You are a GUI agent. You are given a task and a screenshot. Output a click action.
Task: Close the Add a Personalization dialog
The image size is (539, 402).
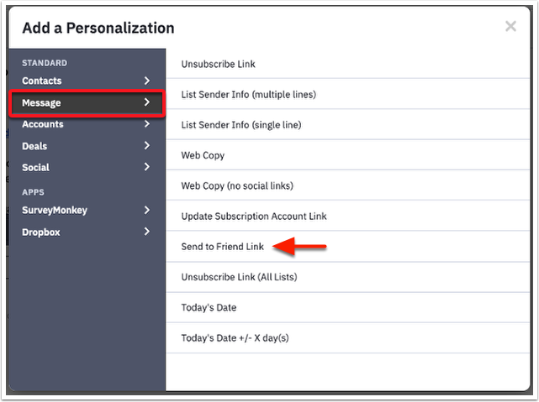point(510,27)
